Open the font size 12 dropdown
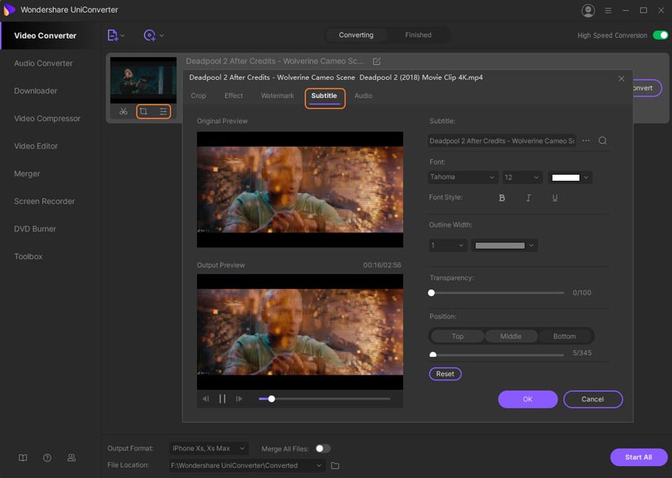 point(522,177)
